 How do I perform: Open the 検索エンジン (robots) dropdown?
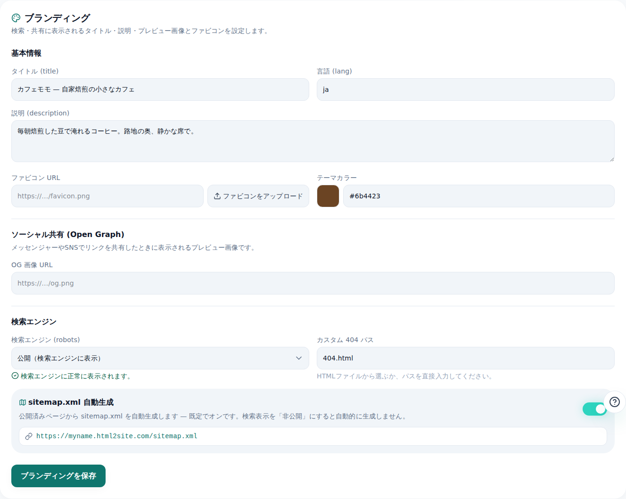click(160, 358)
